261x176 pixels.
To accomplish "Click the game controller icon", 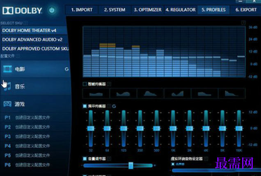I will pos(7,104).
